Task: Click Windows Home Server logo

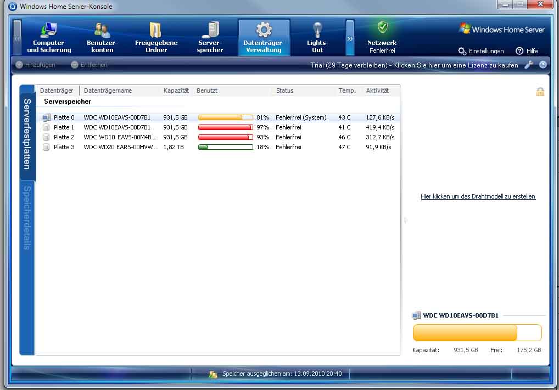Action: [x=502, y=29]
